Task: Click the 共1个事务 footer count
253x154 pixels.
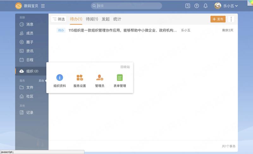Action: click(x=229, y=146)
